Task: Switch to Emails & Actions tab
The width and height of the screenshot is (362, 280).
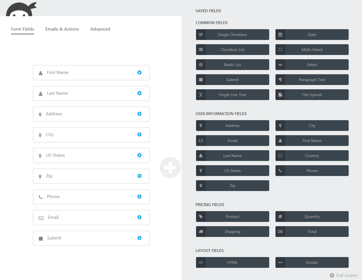Action: (62, 29)
